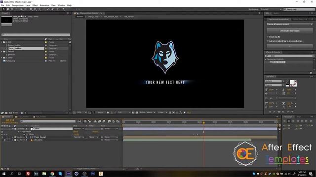Select the Eraser tool

[x=53, y=9]
